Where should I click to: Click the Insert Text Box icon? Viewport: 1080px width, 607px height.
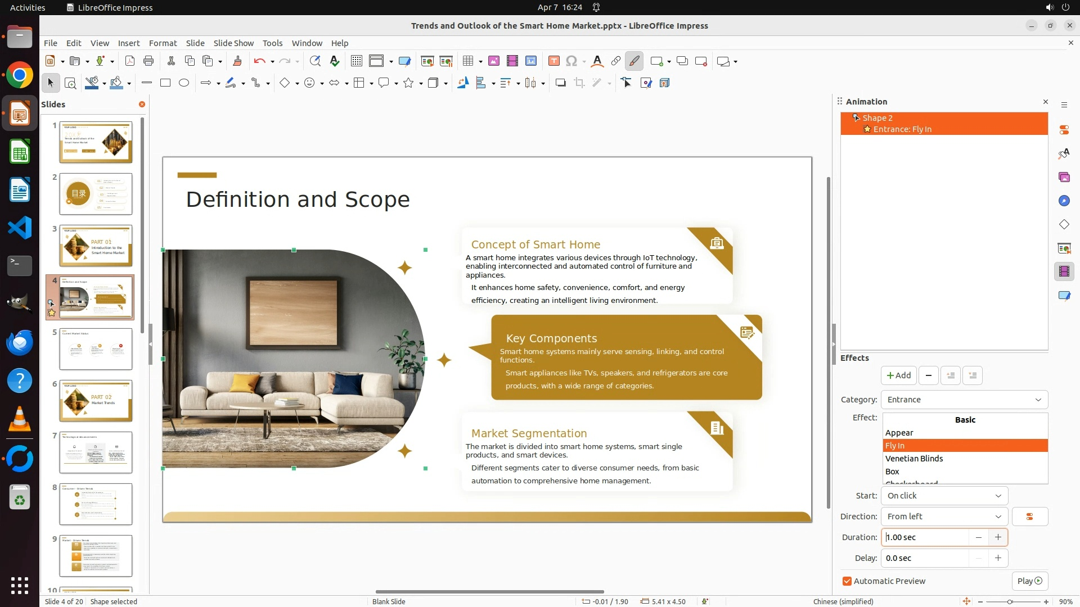(x=553, y=61)
